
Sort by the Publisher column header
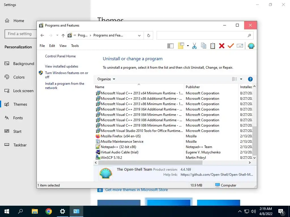[x=211, y=87]
